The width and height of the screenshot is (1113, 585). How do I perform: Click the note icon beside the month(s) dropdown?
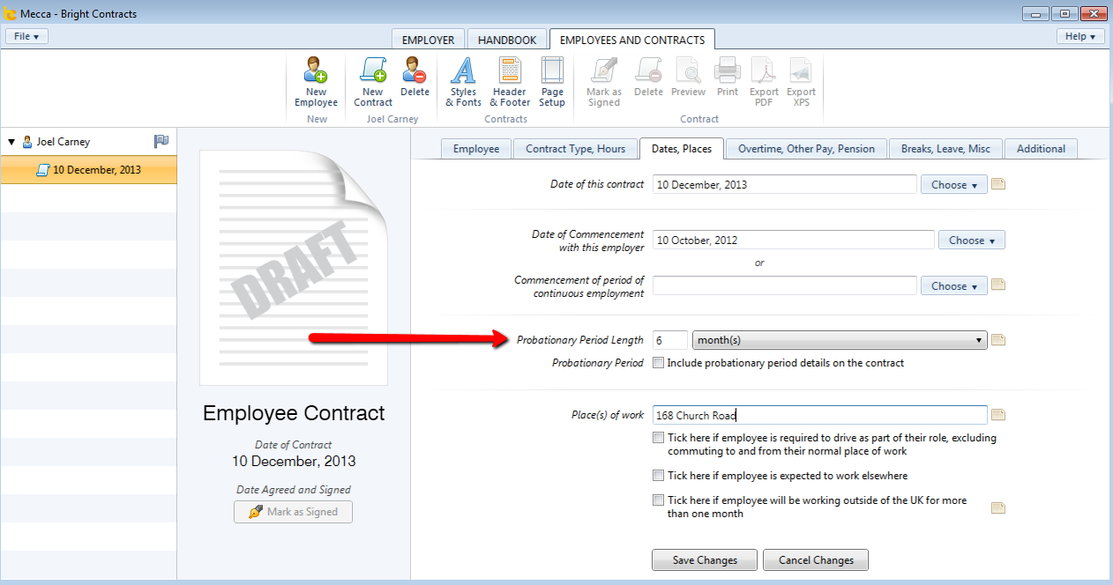[x=998, y=340]
